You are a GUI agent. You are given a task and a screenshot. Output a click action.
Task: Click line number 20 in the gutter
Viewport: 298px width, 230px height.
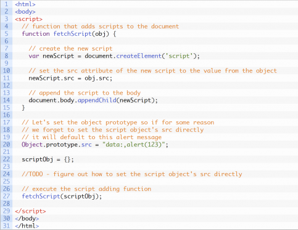click(x=6, y=145)
